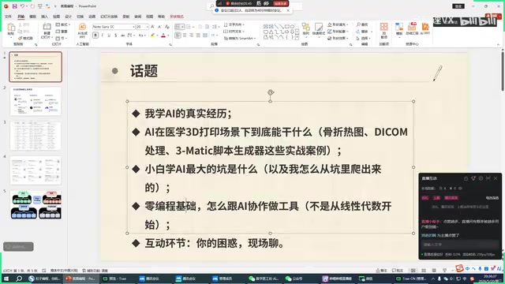This screenshot has height=284, width=505.
Task: Select slide 5 thumbnail with colored boxes
Action: tap(36, 205)
